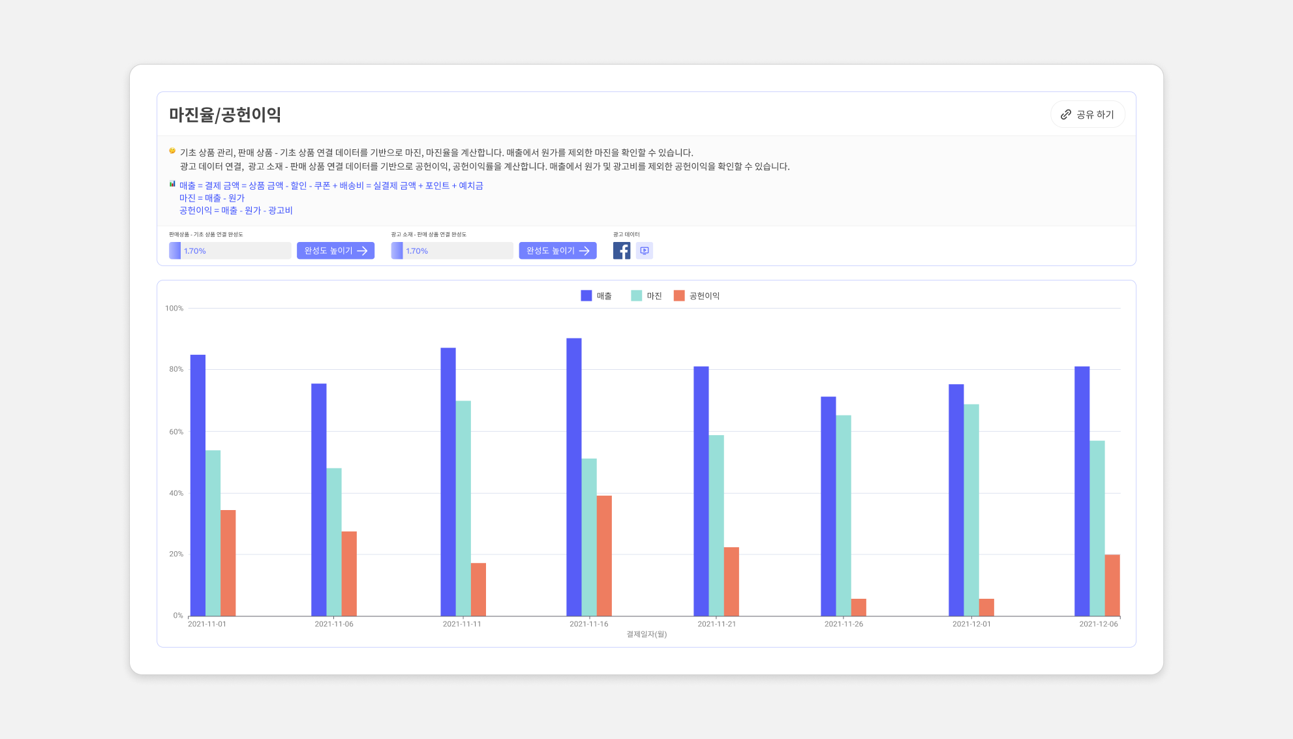
Task: Click the left 완성도 높이기 button
Action: [x=335, y=250]
